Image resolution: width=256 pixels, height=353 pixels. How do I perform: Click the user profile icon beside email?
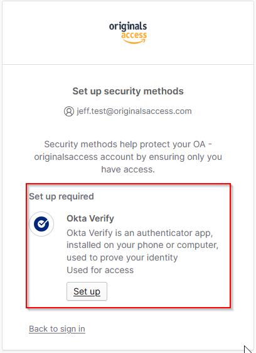click(69, 111)
